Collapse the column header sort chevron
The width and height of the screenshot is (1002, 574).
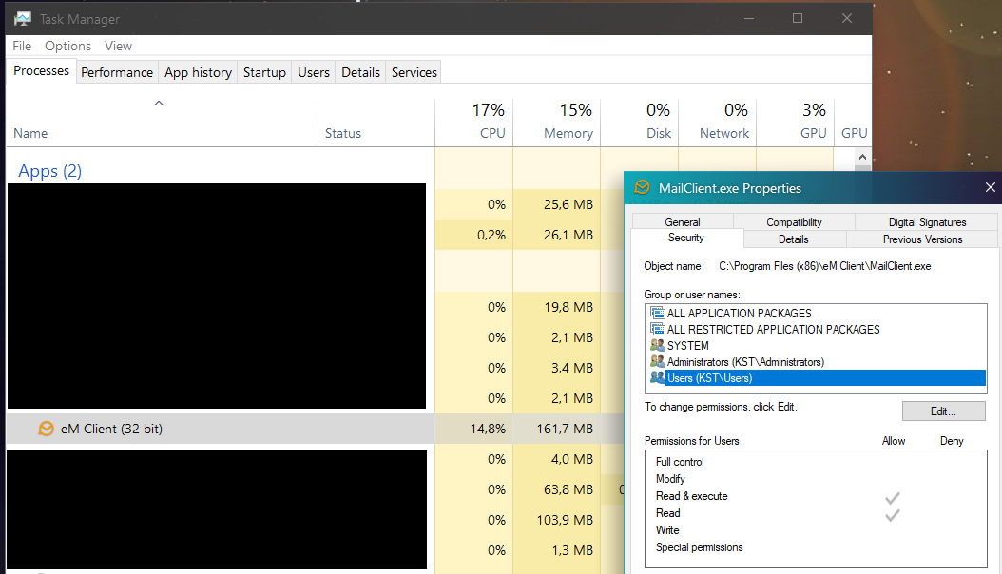[x=159, y=103]
